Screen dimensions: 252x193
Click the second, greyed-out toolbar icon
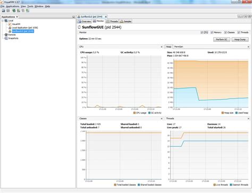tap(8, 11)
